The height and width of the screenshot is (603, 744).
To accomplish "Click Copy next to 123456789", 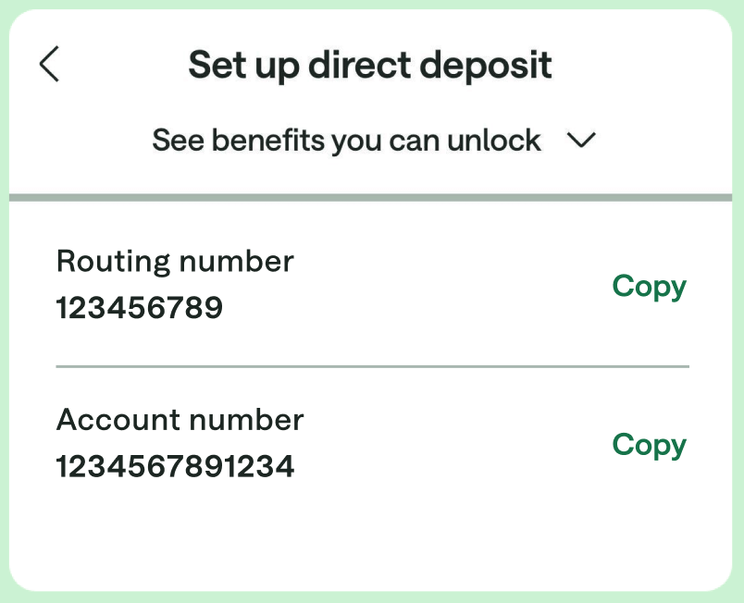I will click(649, 287).
